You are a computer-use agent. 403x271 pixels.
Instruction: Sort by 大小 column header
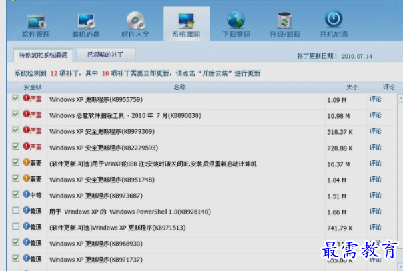pyautogui.click(x=352, y=87)
